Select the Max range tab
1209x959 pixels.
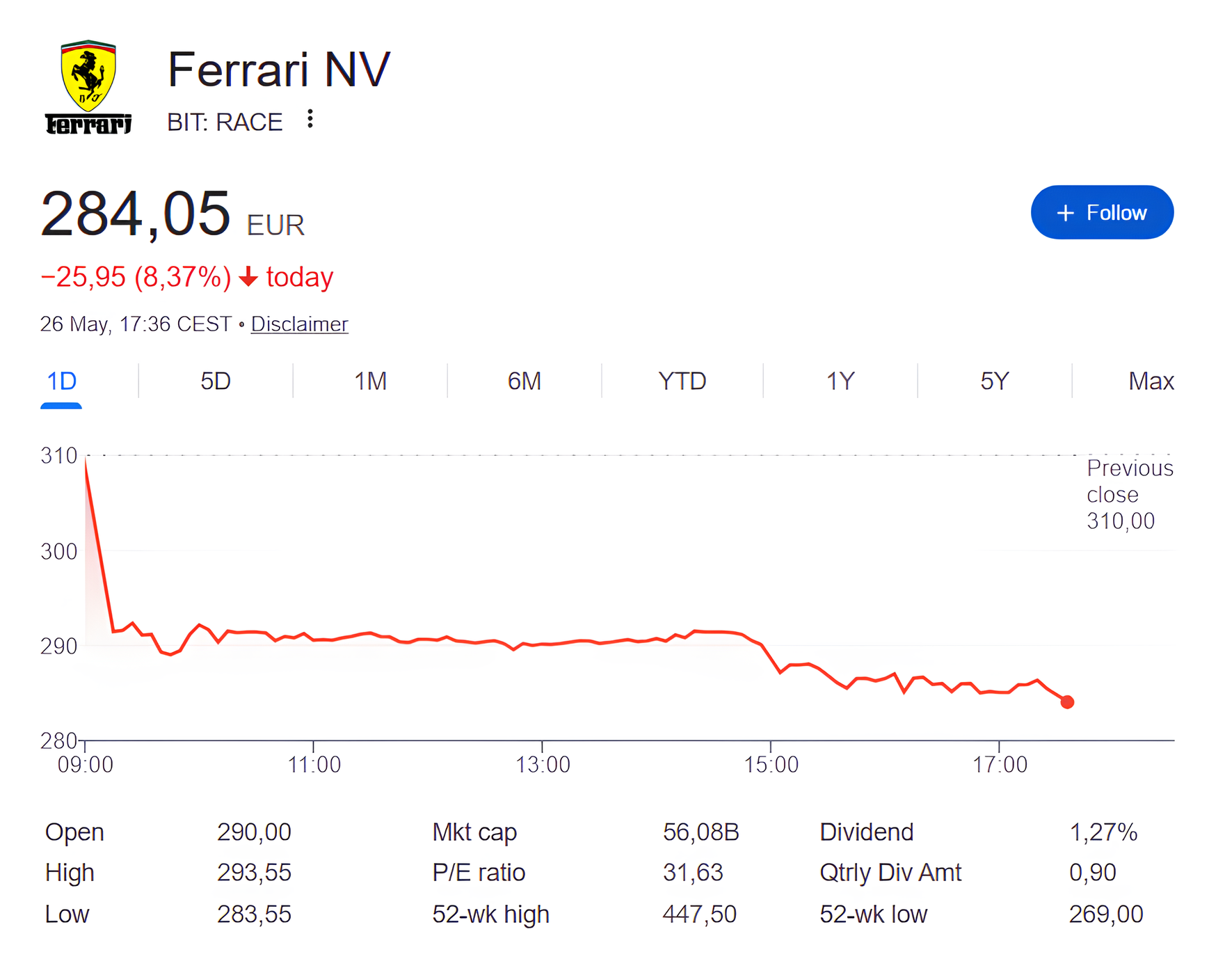1151,381
